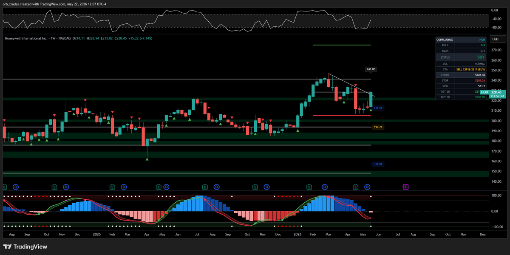Click the BEAR score 0/9
The height and width of the screenshot is (255, 510).
pyautogui.click(x=482, y=51)
